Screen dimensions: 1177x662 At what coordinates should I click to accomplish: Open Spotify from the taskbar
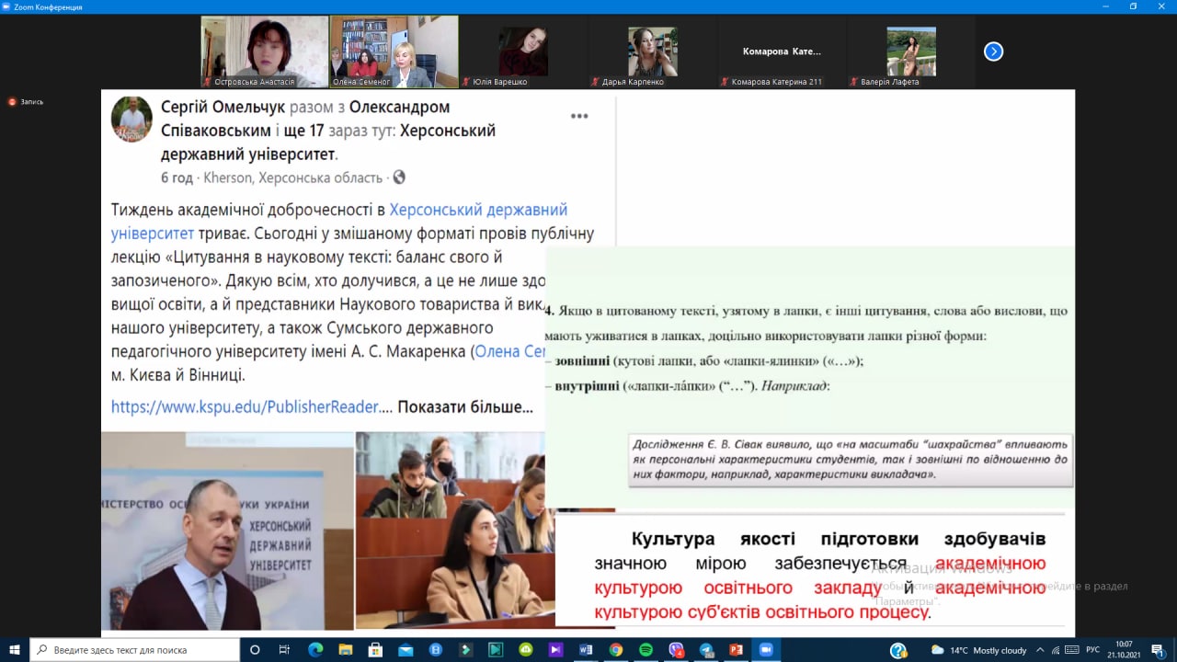[646, 650]
